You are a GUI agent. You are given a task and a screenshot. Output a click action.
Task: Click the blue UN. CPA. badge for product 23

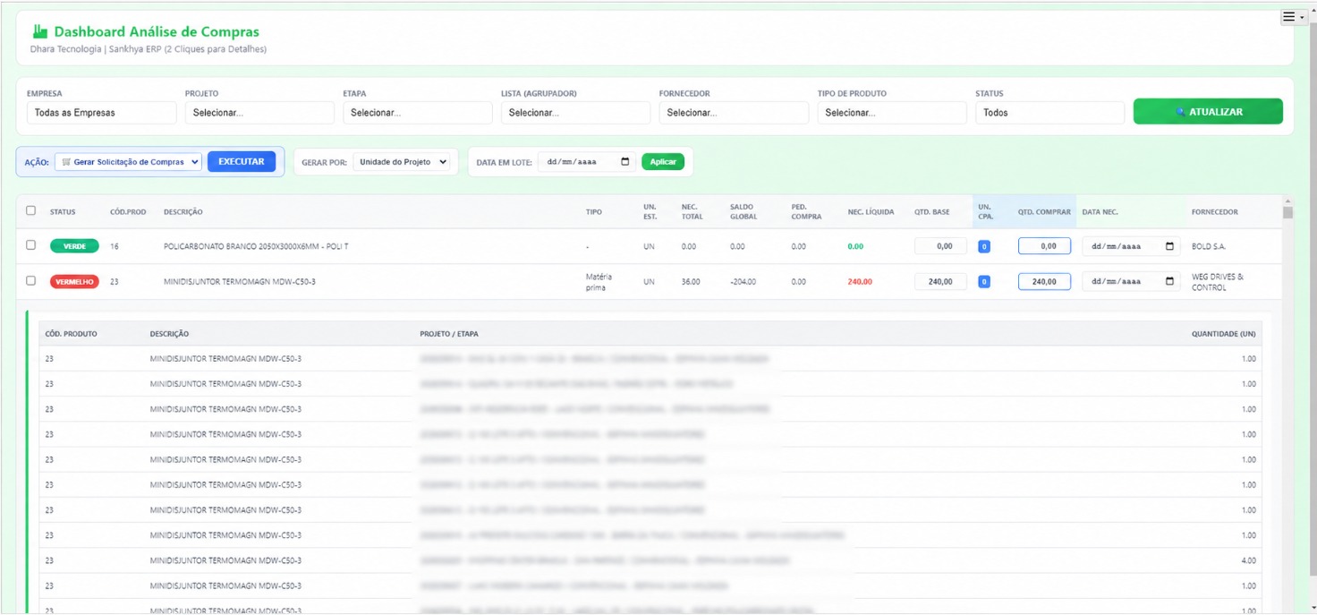click(984, 281)
